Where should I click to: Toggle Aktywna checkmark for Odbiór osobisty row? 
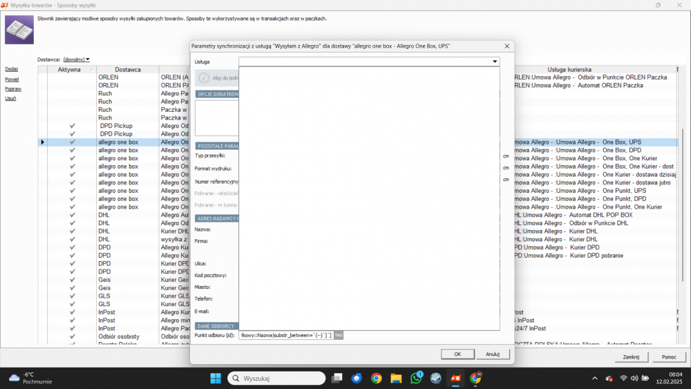point(73,336)
